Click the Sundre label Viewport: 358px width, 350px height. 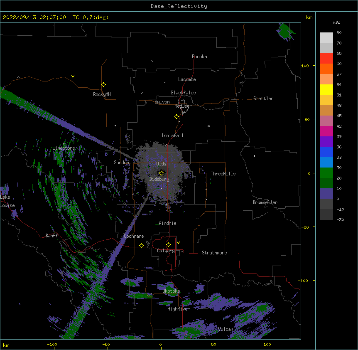coord(121,163)
